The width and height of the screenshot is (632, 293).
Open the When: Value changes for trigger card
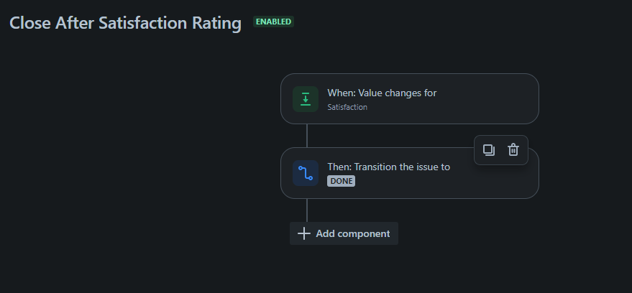410,98
